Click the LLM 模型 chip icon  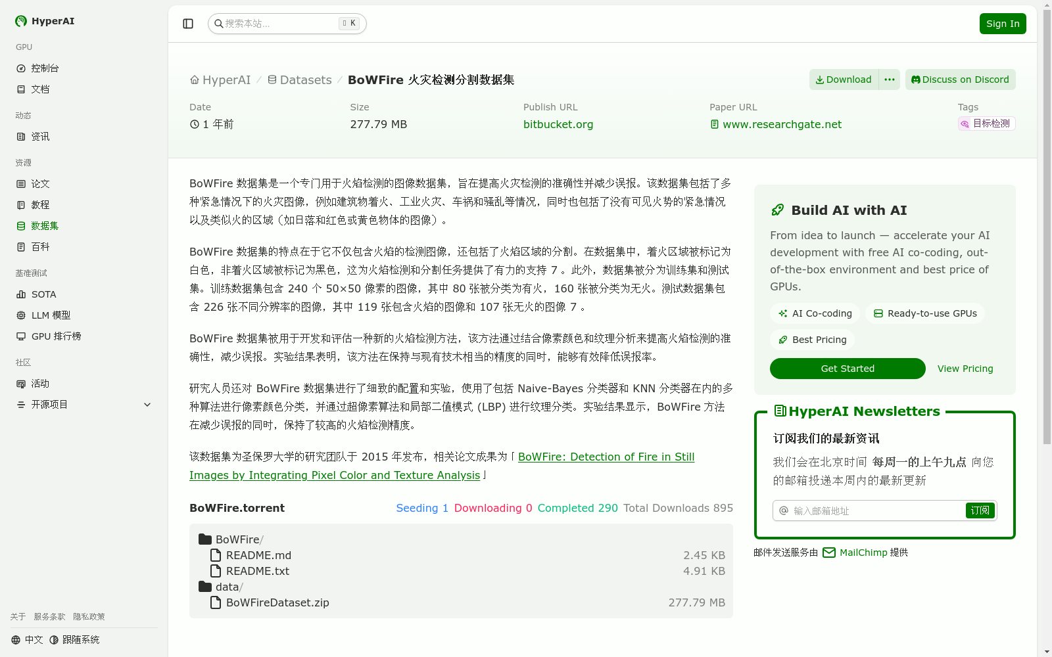[21, 315]
